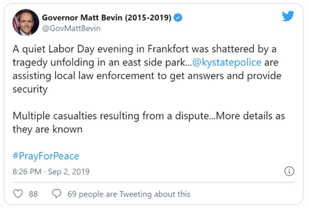309x215 pixels.
Task: Follow the @kystatepolice mention link
Action: click(x=227, y=63)
